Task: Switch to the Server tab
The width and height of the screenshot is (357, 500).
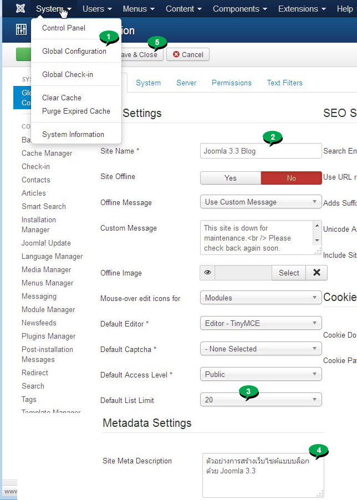Action: (x=186, y=83)
